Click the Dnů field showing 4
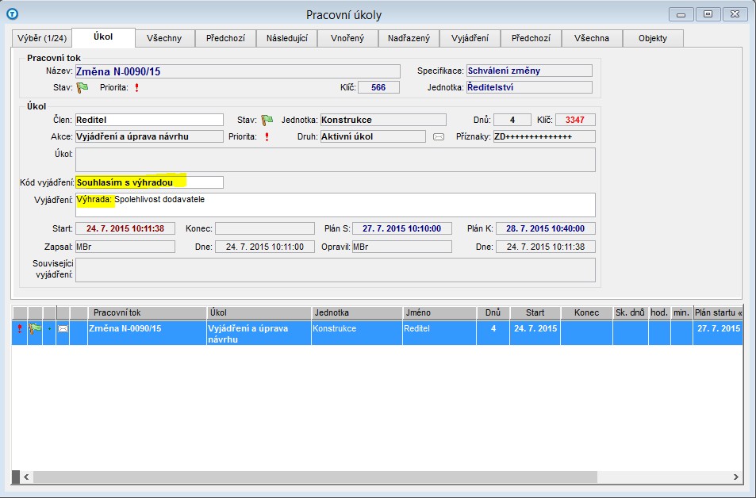The width and height of the screenshot is (756, 498). [512, 120]
